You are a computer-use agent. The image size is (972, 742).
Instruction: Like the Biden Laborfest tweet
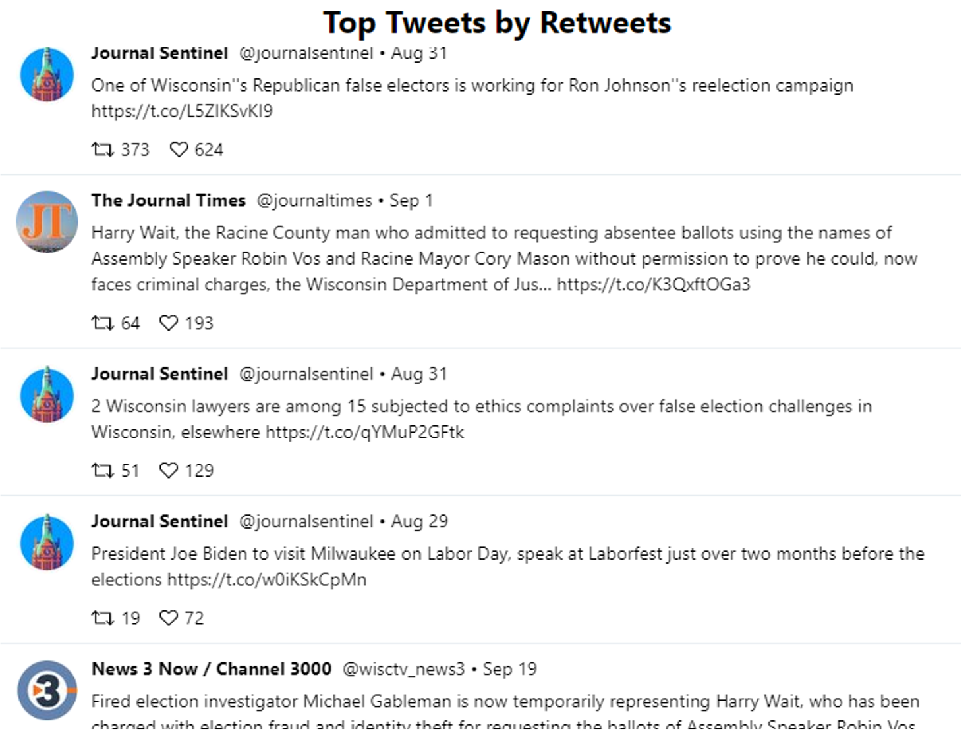point(169,618)
